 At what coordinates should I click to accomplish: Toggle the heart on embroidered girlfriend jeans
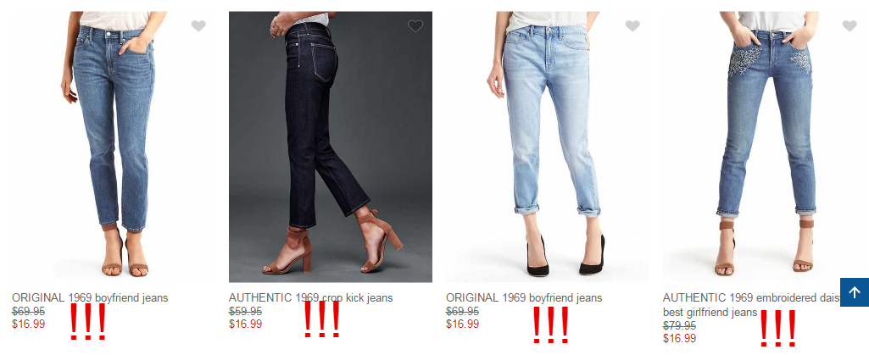pos(849,25)
